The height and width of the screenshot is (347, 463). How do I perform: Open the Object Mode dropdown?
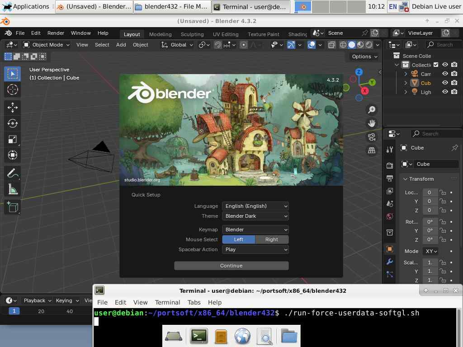click(x=47, y=45)
